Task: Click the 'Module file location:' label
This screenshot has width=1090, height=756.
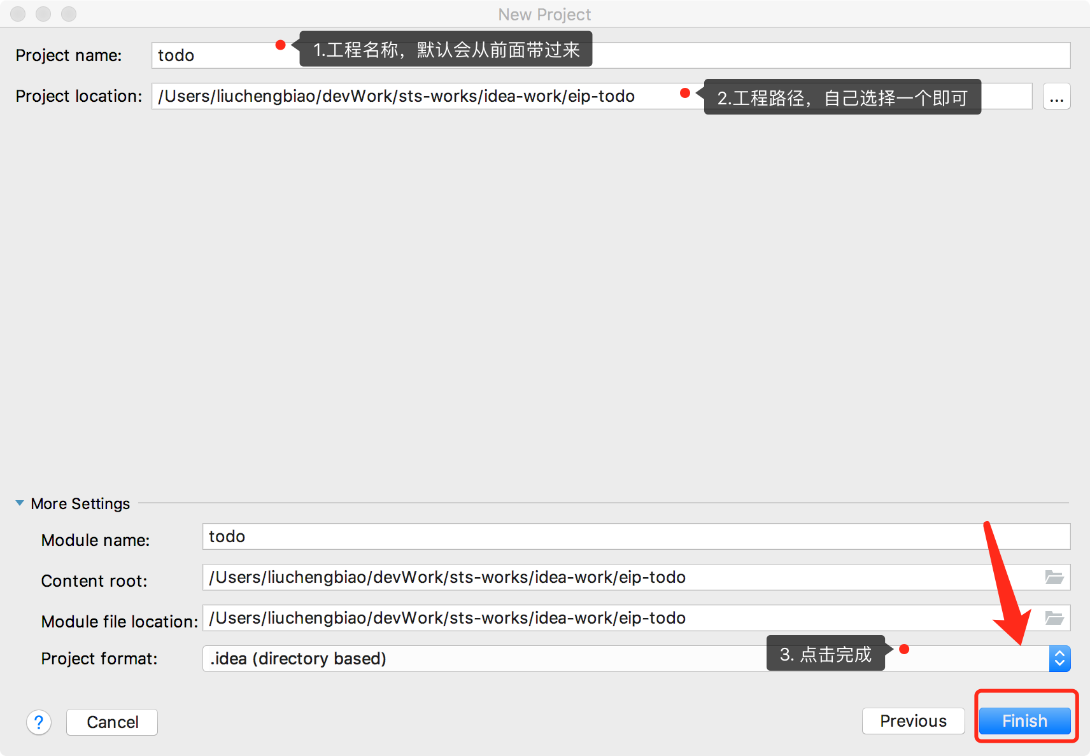Action: tap(120, 622)
